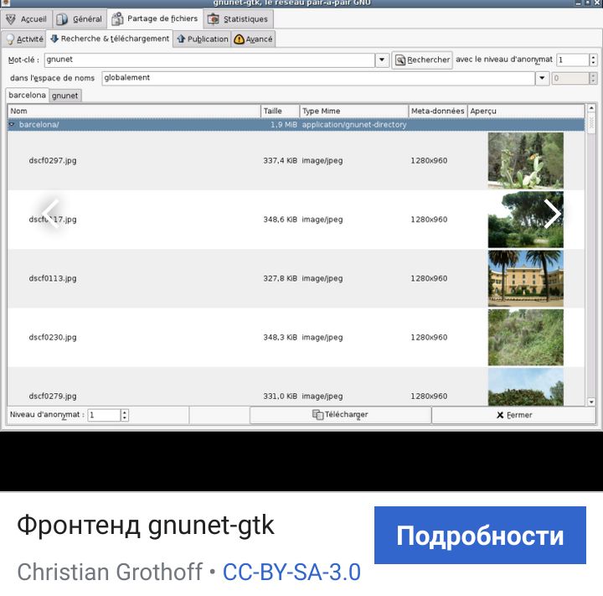Click the 1,9 MiB directory size
Image resolution: width=603 pixels, height=596 pixels.
click(284, 124)
